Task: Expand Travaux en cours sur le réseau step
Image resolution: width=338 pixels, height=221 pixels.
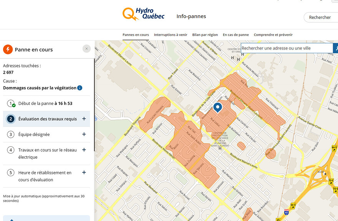Action: pyautogui.click(x=84, y=150)
